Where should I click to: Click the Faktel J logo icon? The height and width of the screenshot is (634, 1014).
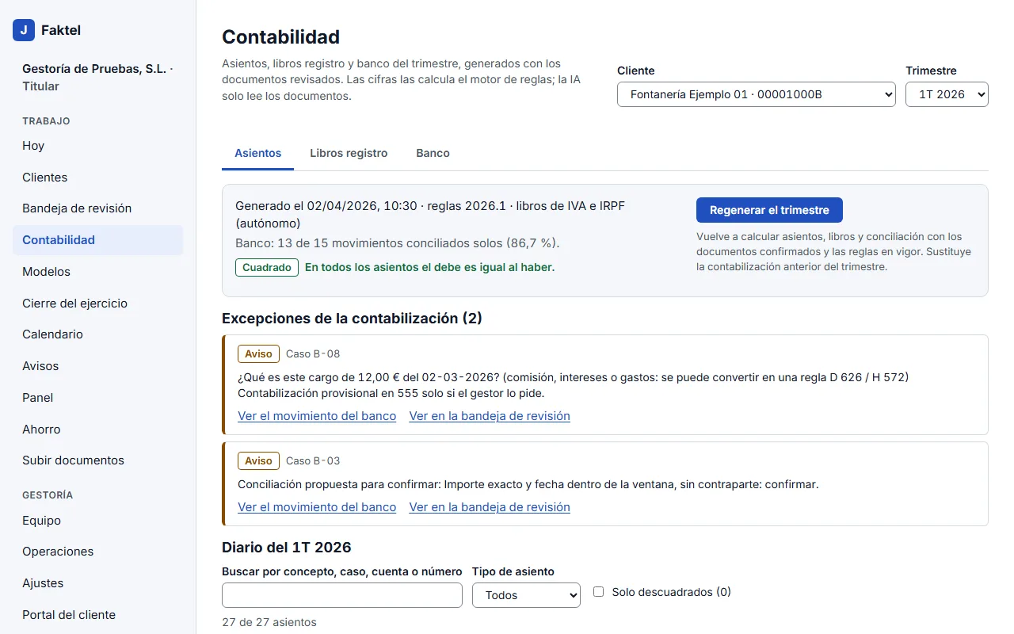[x=24, y=30]
